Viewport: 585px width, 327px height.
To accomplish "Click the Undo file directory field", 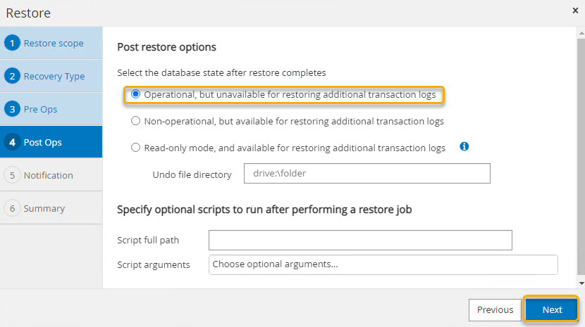I will [367, 174].
